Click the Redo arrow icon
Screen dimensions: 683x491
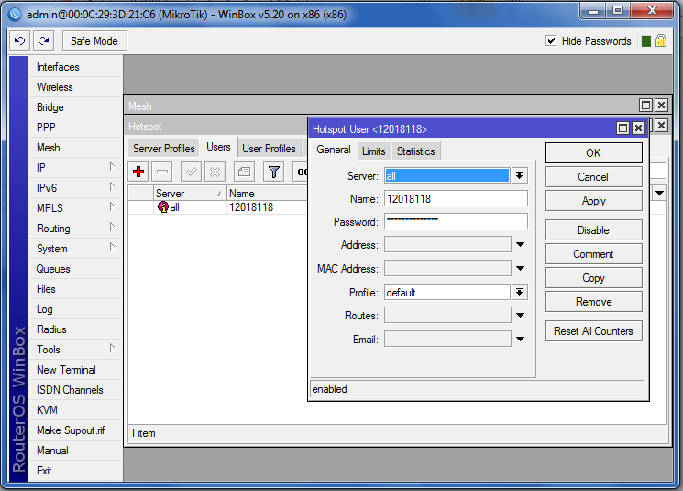pos(43,41)
